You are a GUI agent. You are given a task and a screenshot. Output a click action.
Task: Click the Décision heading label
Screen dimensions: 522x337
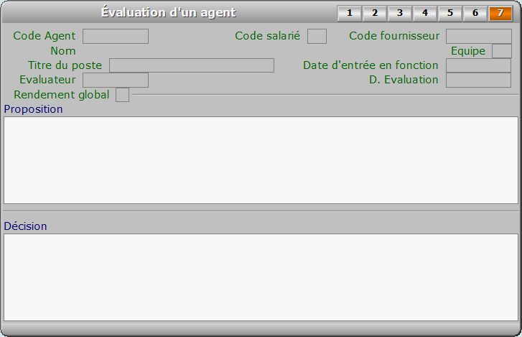point(25,226)
